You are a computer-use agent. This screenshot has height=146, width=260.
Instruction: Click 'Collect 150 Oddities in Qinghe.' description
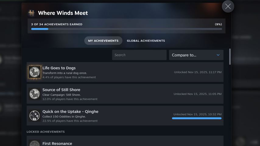64,116
